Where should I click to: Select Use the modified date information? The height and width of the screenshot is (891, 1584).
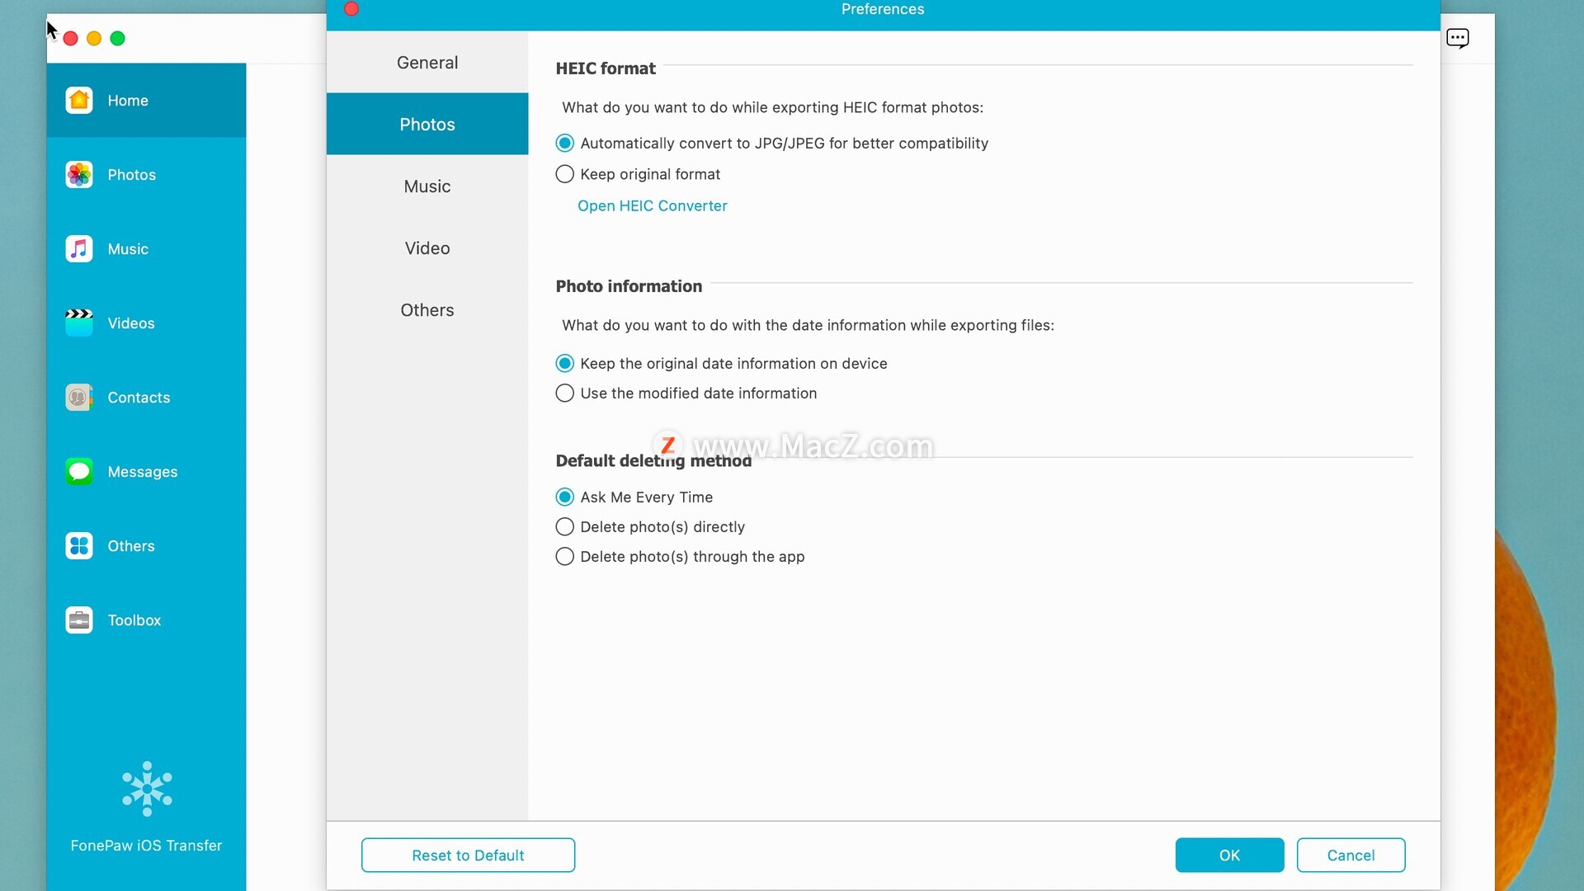click(x=565, y=394)
